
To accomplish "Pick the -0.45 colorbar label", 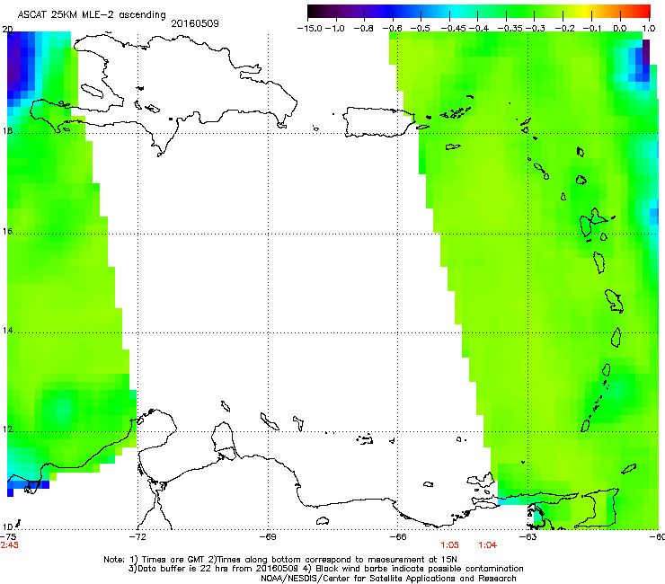I will pyautogui.click(x=453, y=29).
